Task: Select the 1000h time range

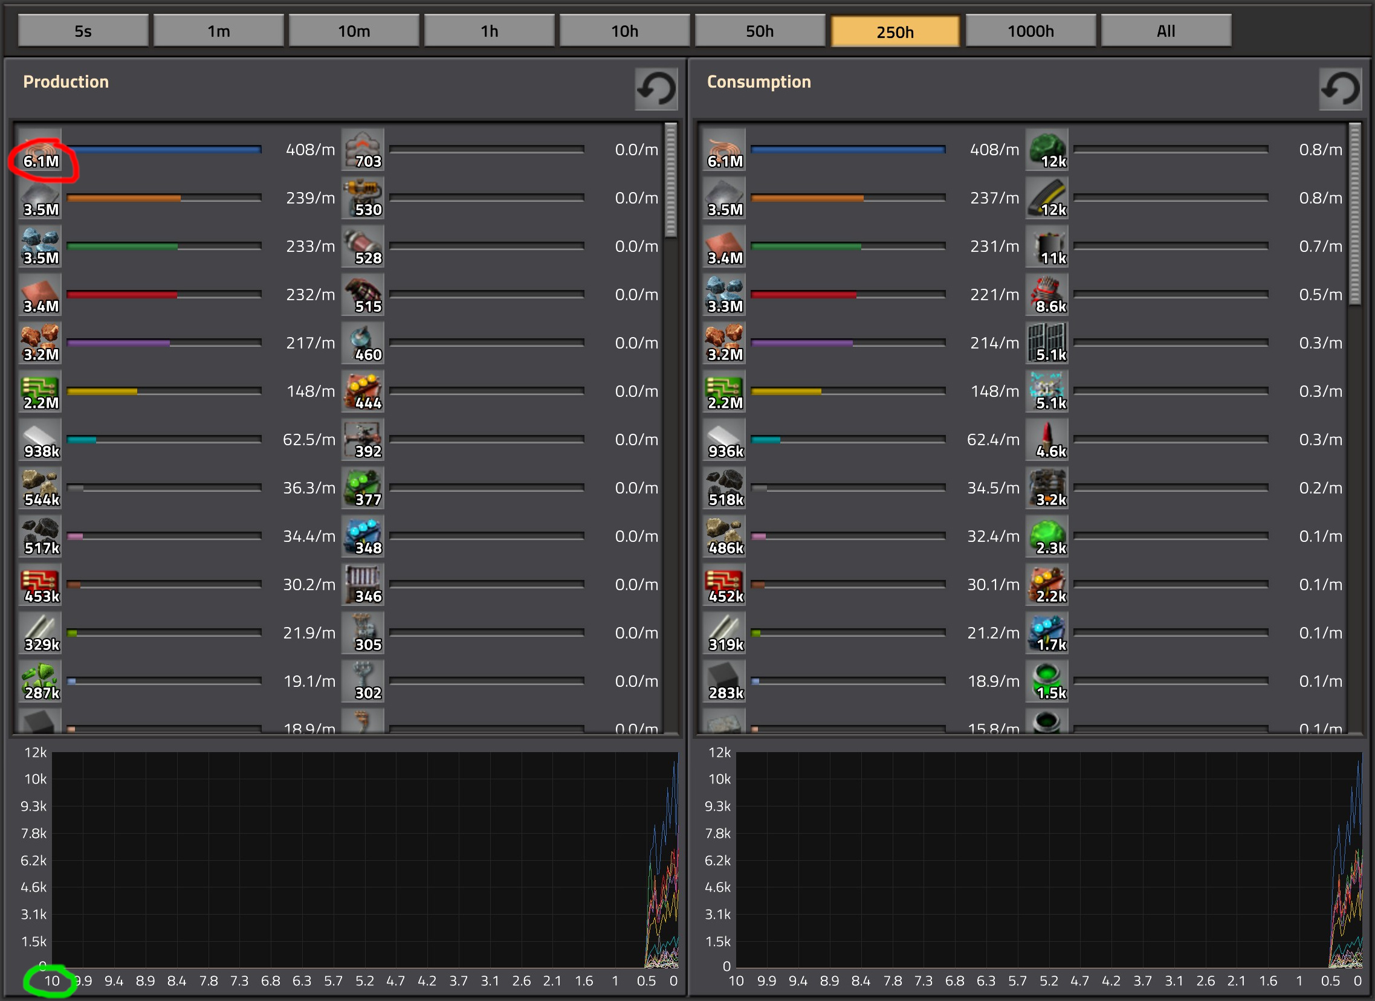Action: (x=1030, y=31)
